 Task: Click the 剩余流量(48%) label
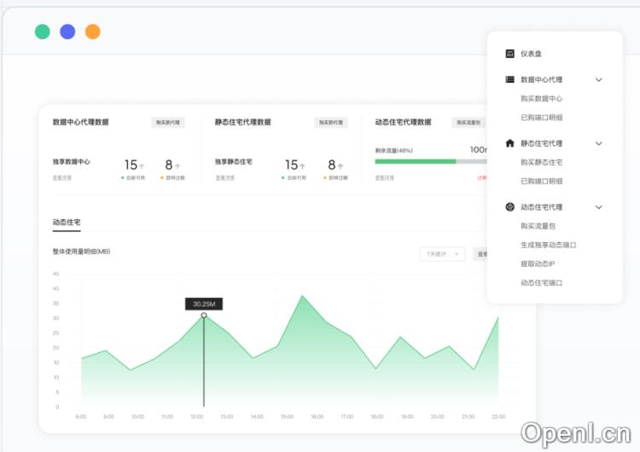point(394,151)
